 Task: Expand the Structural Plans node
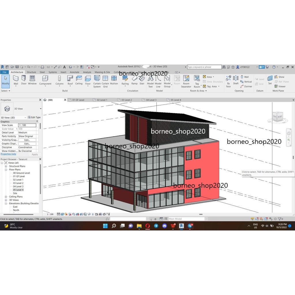(x=6, y=166)
